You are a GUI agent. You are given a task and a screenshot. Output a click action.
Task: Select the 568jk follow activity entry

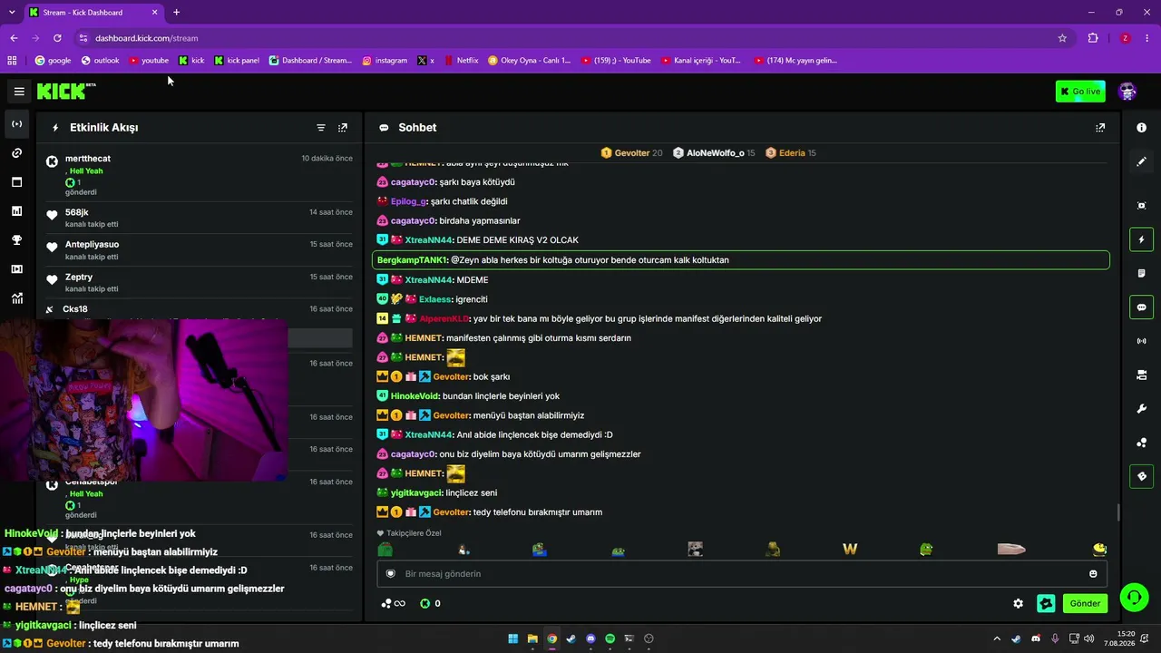point(200,218)
